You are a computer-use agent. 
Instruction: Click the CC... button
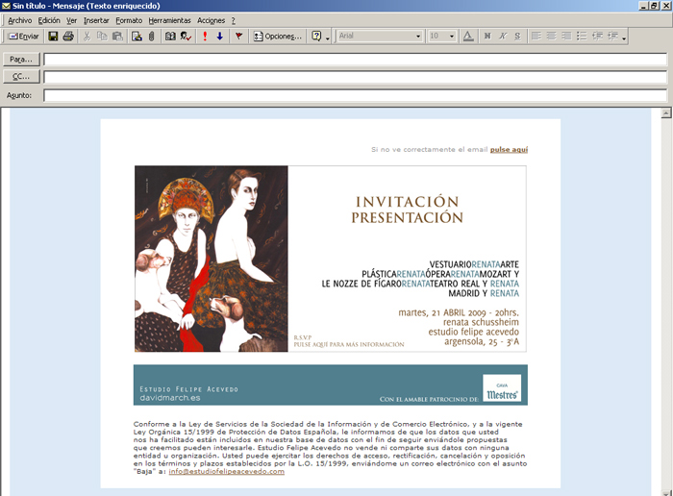pyautogui.click(x=21, y=76)
